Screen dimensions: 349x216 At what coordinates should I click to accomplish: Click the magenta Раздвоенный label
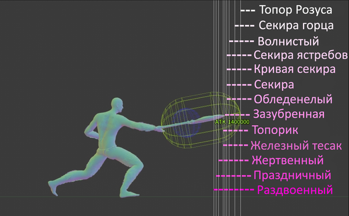(295, 190)
